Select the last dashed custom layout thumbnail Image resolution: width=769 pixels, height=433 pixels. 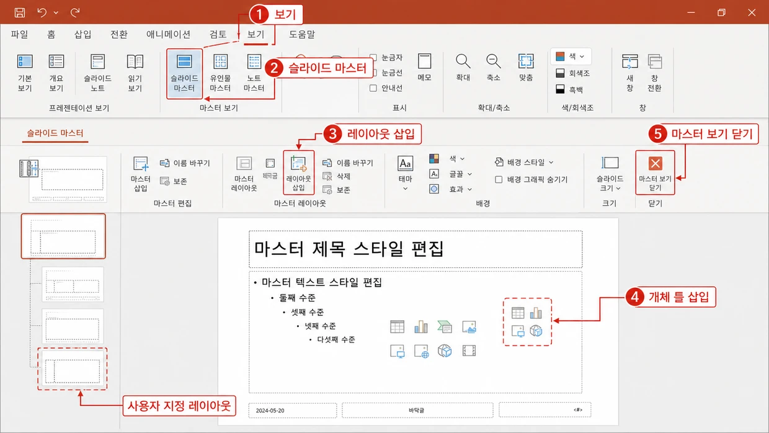pyautogui.click(x=72, y=369)
